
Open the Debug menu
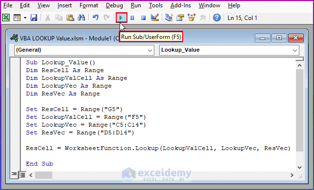pyautogui.click(x=114, y=5)
